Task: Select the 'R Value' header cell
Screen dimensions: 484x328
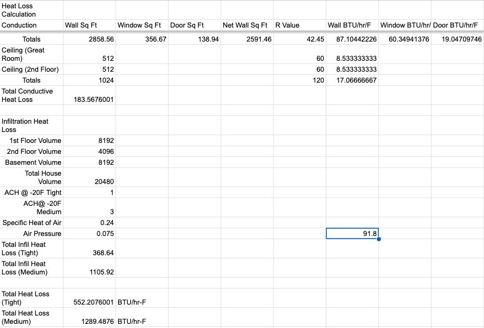Action: click(299, 25)
